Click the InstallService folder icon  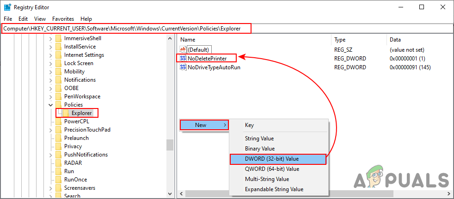59,47
